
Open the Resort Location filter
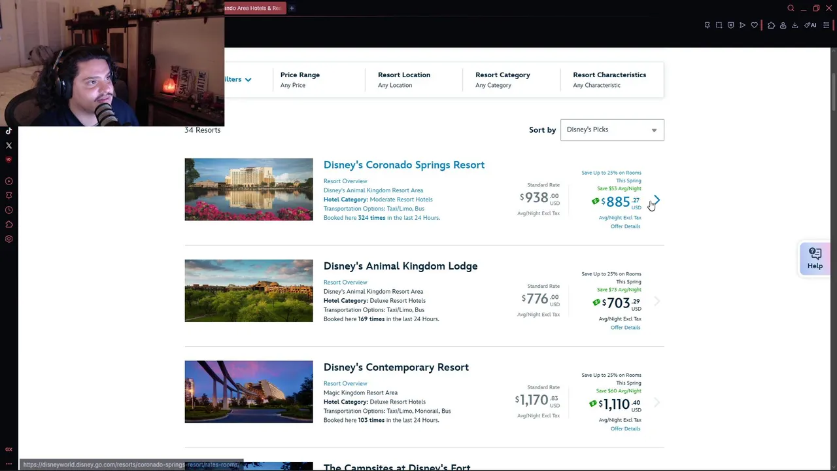pos(404,79)
